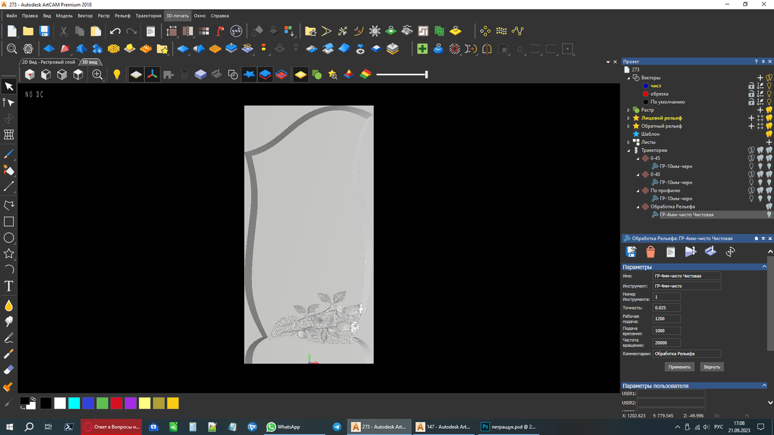Select the arrow selection tool in the left toolbar
The image size is (774, 435).
pos(9,86)
